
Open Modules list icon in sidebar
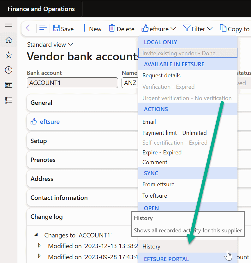(9, 100)
